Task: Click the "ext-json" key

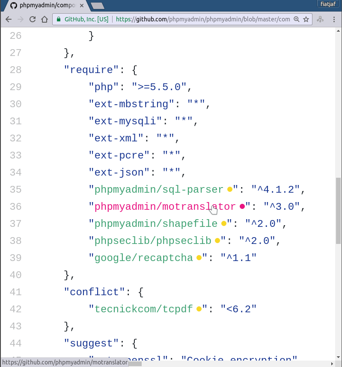Action: (x=119, y=173)
